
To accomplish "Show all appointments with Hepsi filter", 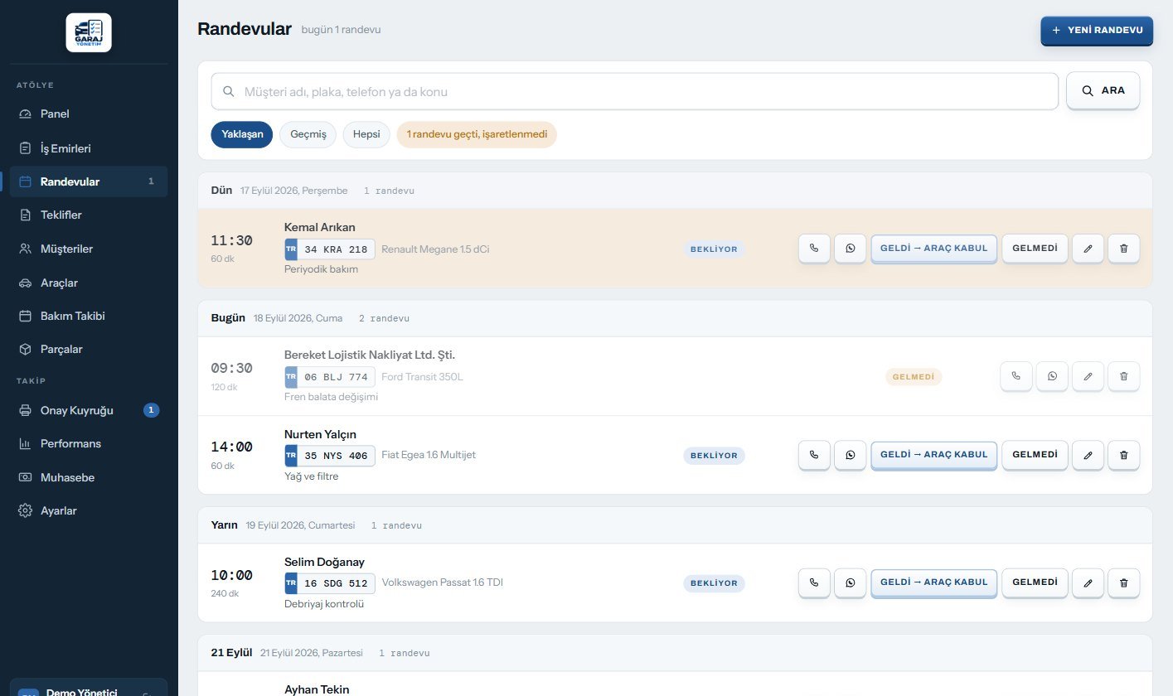I will (x=366, y=135).
